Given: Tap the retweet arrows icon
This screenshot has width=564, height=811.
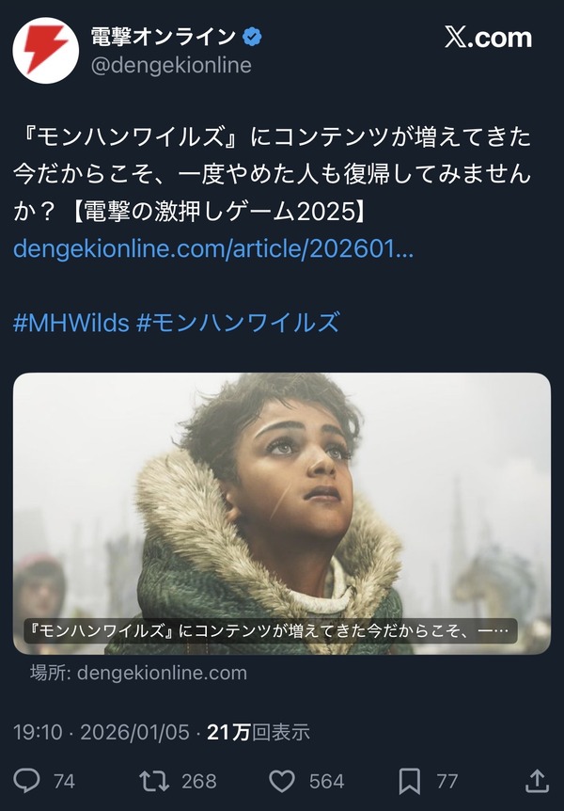Looking at the screenshot, I should click(154, 781).
